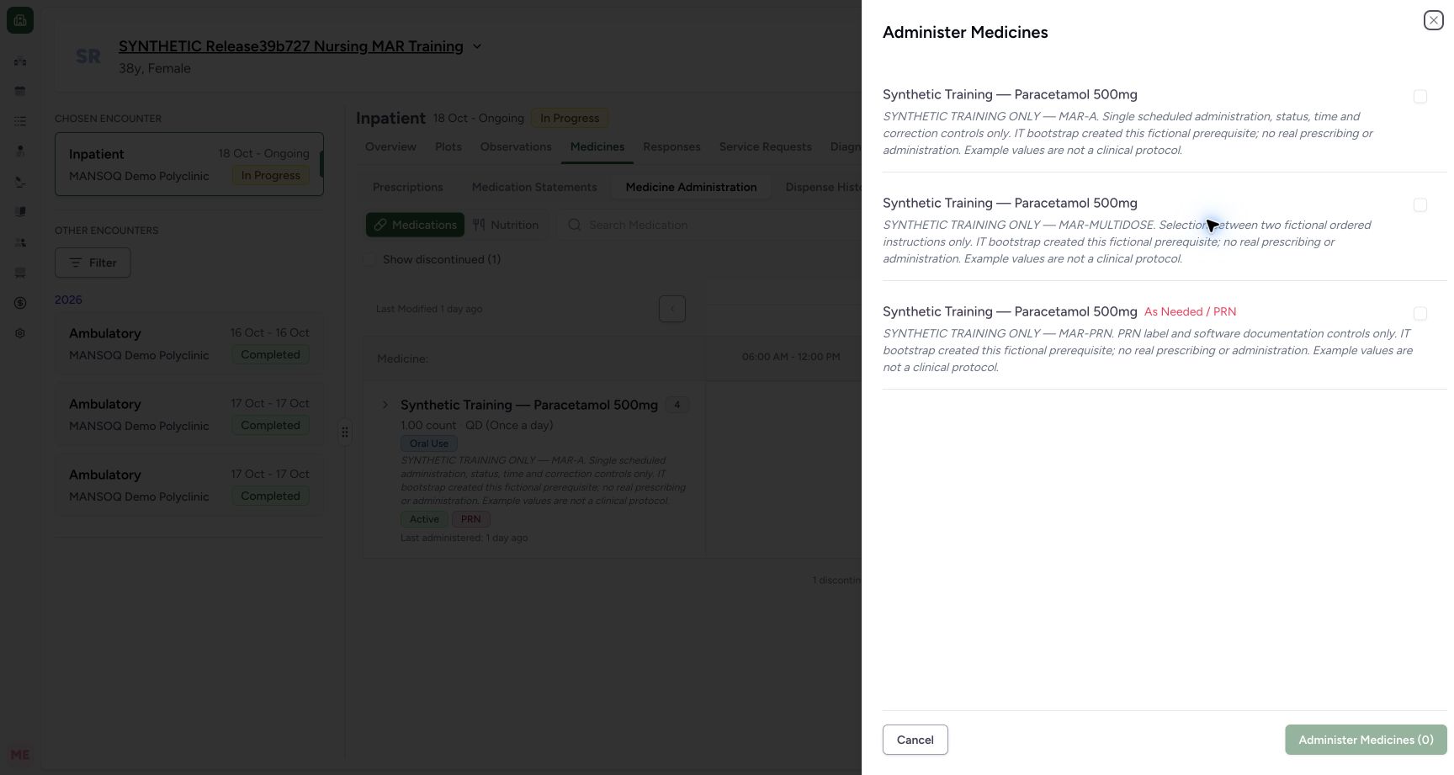The width and height of the screenshot is (1454, 775).
Task: Toggle Show discontinued (1) checkbox
Action: coord(369,259)
